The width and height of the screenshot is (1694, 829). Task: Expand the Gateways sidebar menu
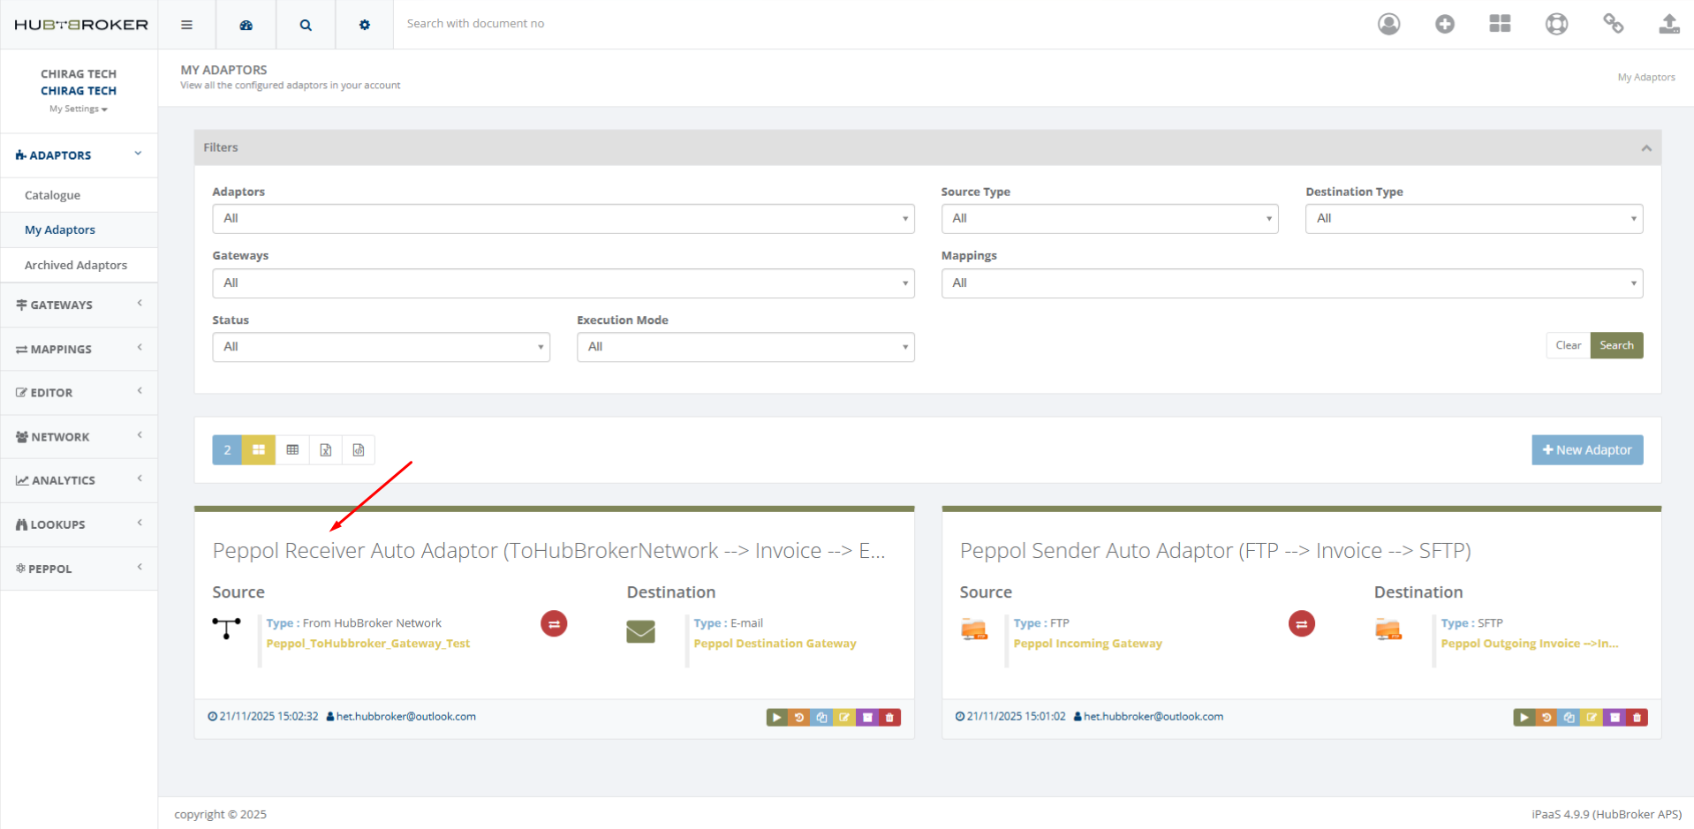point(79,305)
